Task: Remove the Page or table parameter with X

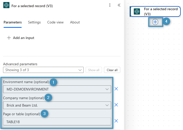Action: pyautogui.click(x=116, y=121)
